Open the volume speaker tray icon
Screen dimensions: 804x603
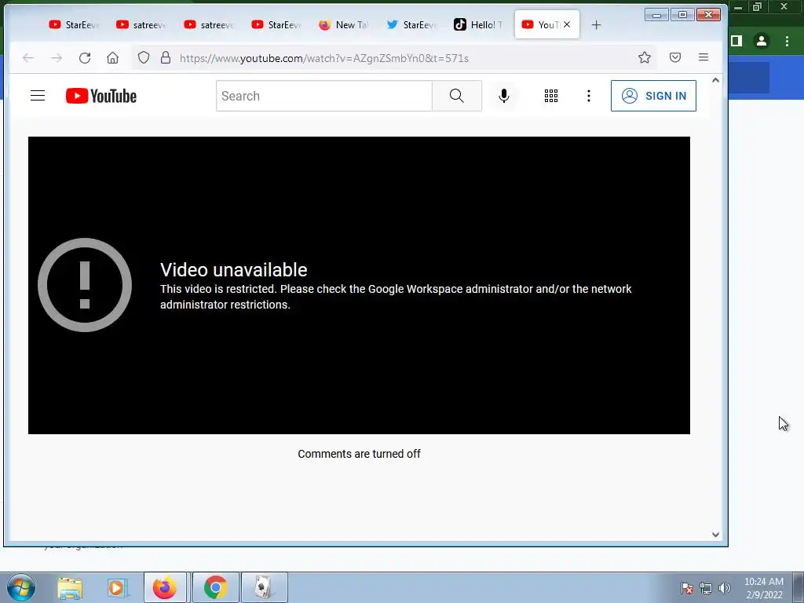725,588
